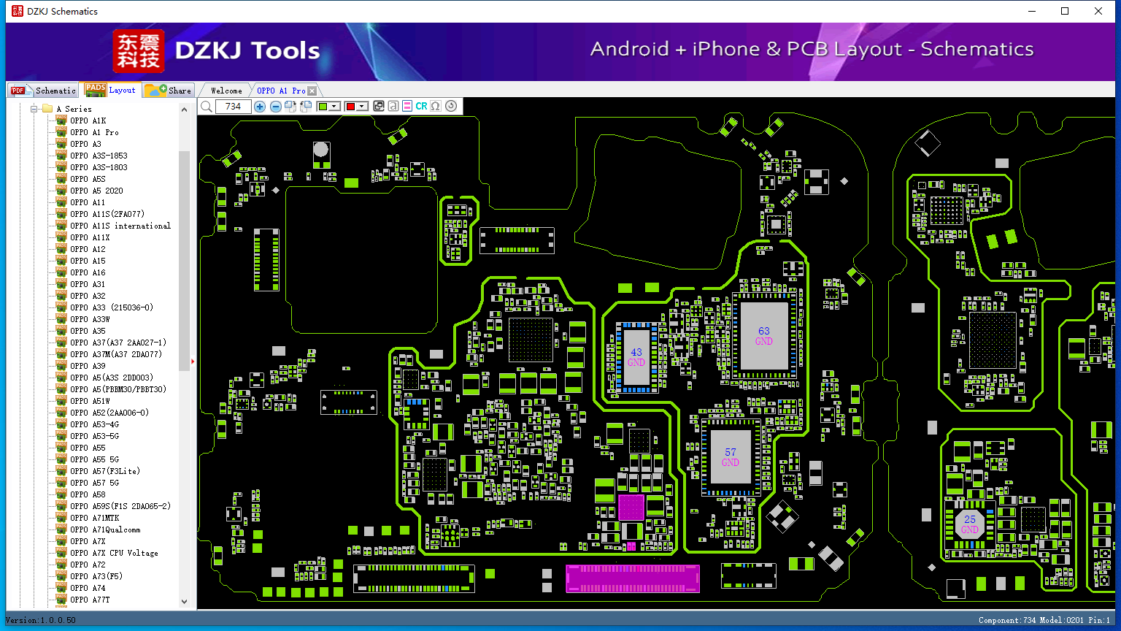Viewport: 1121px width, 631px height.
Task: Open OPPO A3S-1853 in the tree
Action: coord(99,156)
